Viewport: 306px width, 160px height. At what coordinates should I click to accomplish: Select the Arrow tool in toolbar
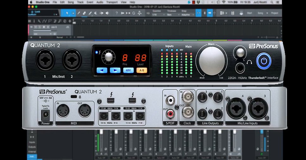coord(67,13)
